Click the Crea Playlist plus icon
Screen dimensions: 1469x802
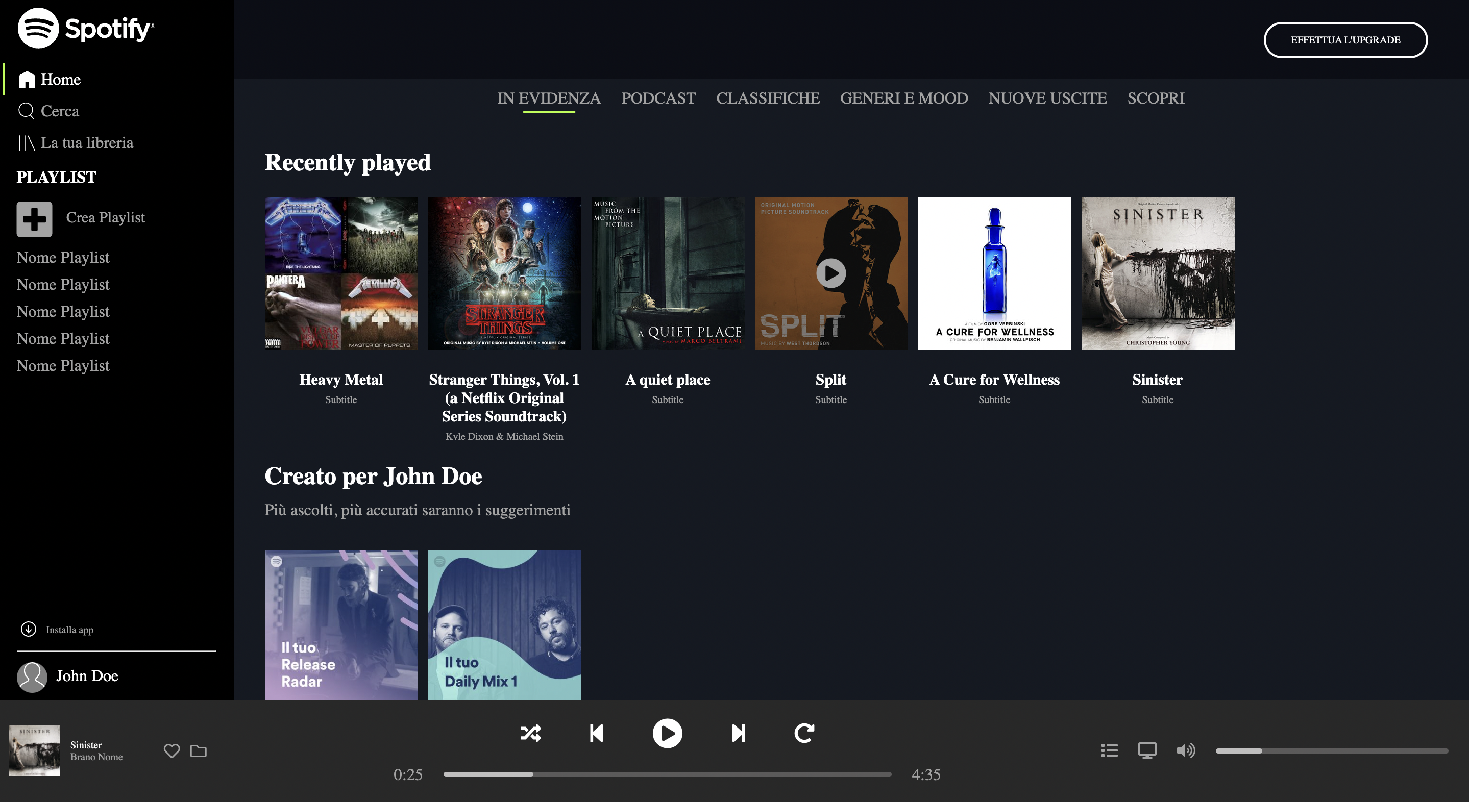(34, 219)
